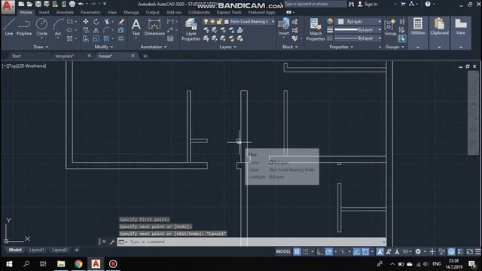
Task: Click the layer color swatch in Layers
Action: pos(227,22)
